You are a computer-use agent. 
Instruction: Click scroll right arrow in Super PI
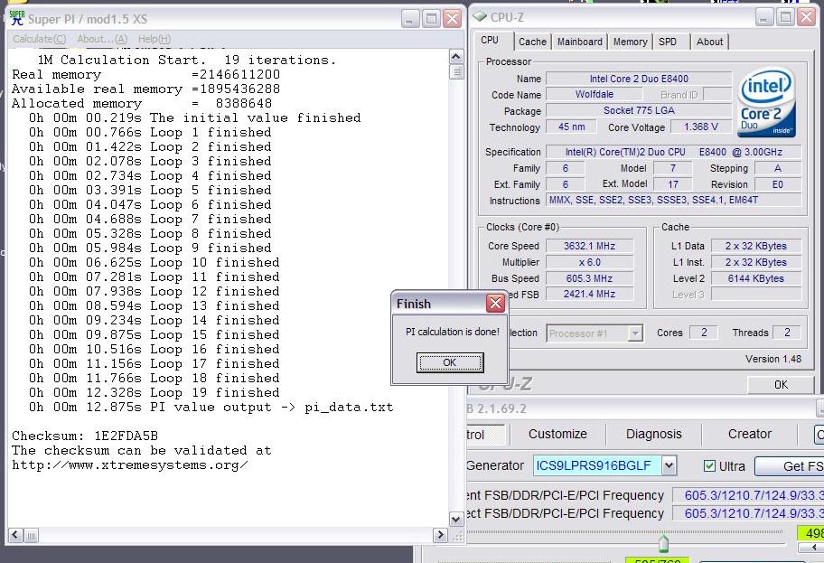click(x=440, y=535)
